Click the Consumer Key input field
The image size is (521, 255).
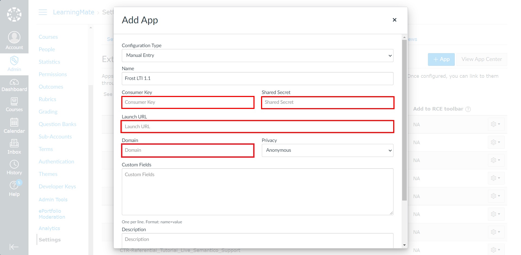pos(188,102)
